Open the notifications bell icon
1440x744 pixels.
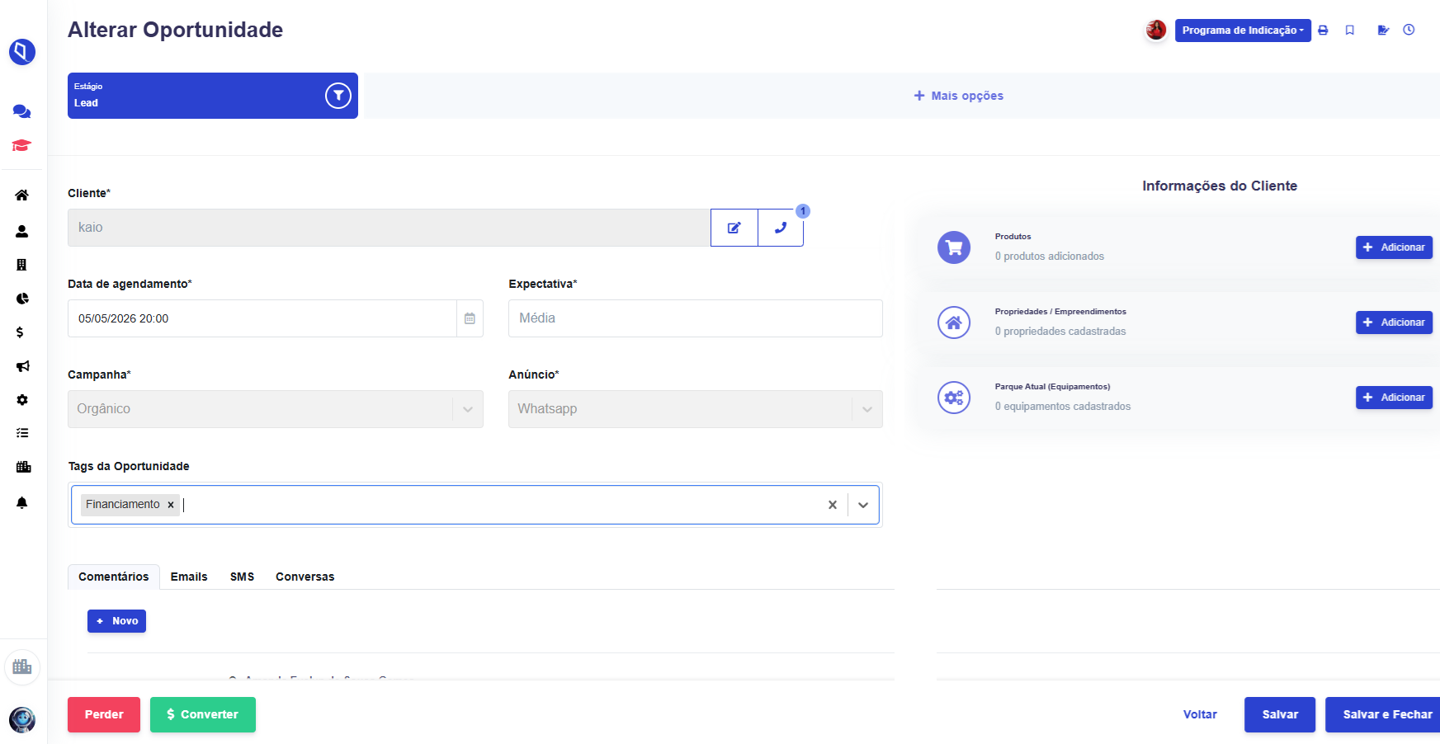click(22, 502)
